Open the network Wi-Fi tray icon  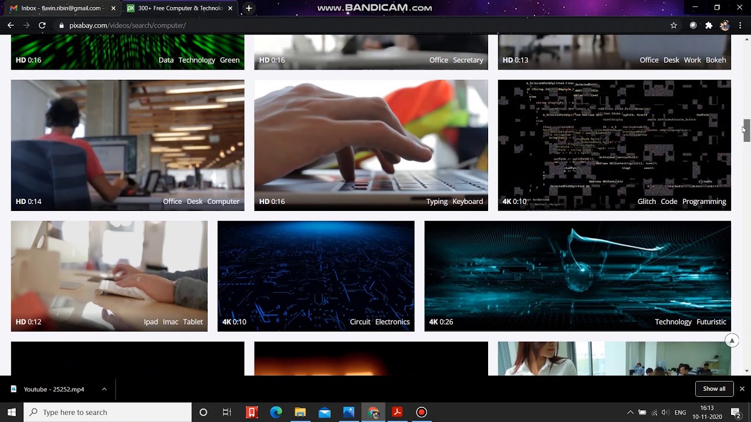[x=654, y=412]
